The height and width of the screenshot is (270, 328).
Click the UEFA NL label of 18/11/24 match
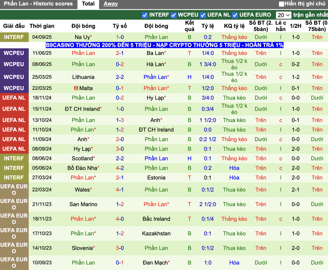pos(14,98)
